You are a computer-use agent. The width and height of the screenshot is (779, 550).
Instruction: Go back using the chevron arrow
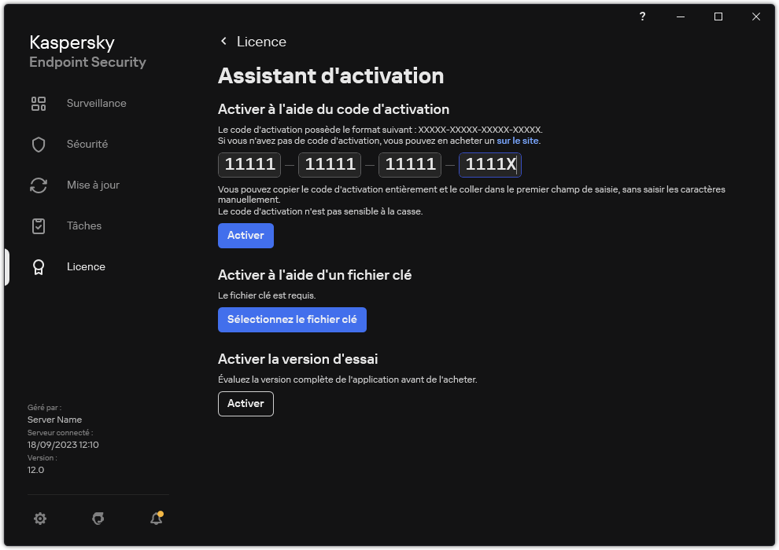(223, 41)
